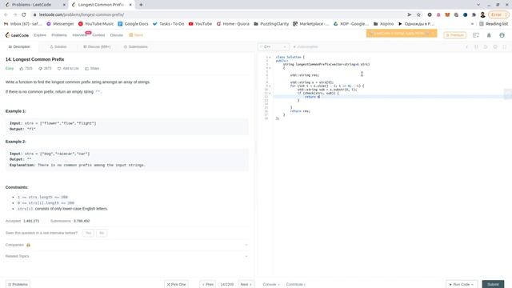The width and height of the screenshot is (512, 288).
Task: Click Pick One button
Action: point(176,285)
